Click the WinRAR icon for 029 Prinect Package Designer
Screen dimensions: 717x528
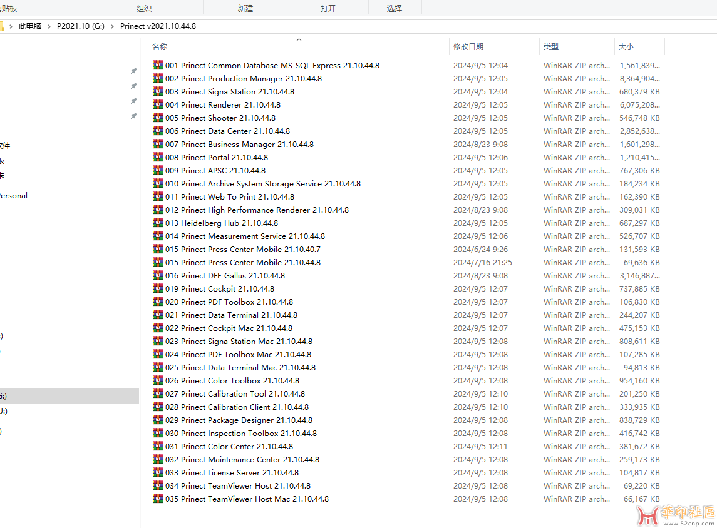pos(158,420)
